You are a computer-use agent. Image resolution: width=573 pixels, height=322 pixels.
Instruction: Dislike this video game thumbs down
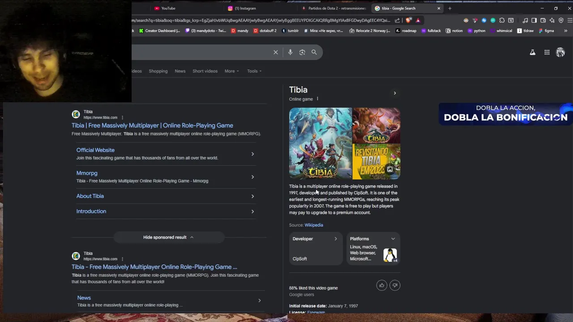click(395, 285)
